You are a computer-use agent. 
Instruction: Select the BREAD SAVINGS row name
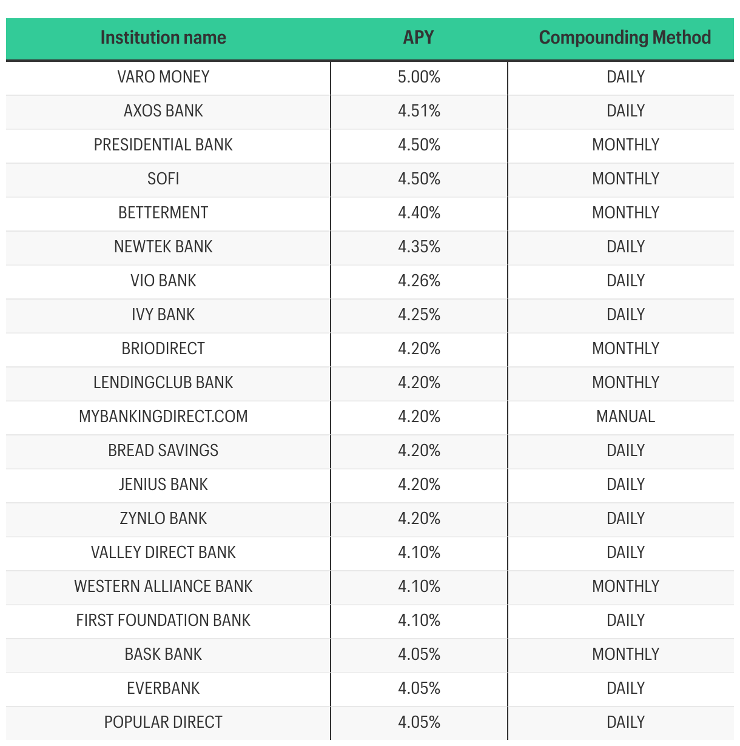pyautogui.click(x=163, y=451)
